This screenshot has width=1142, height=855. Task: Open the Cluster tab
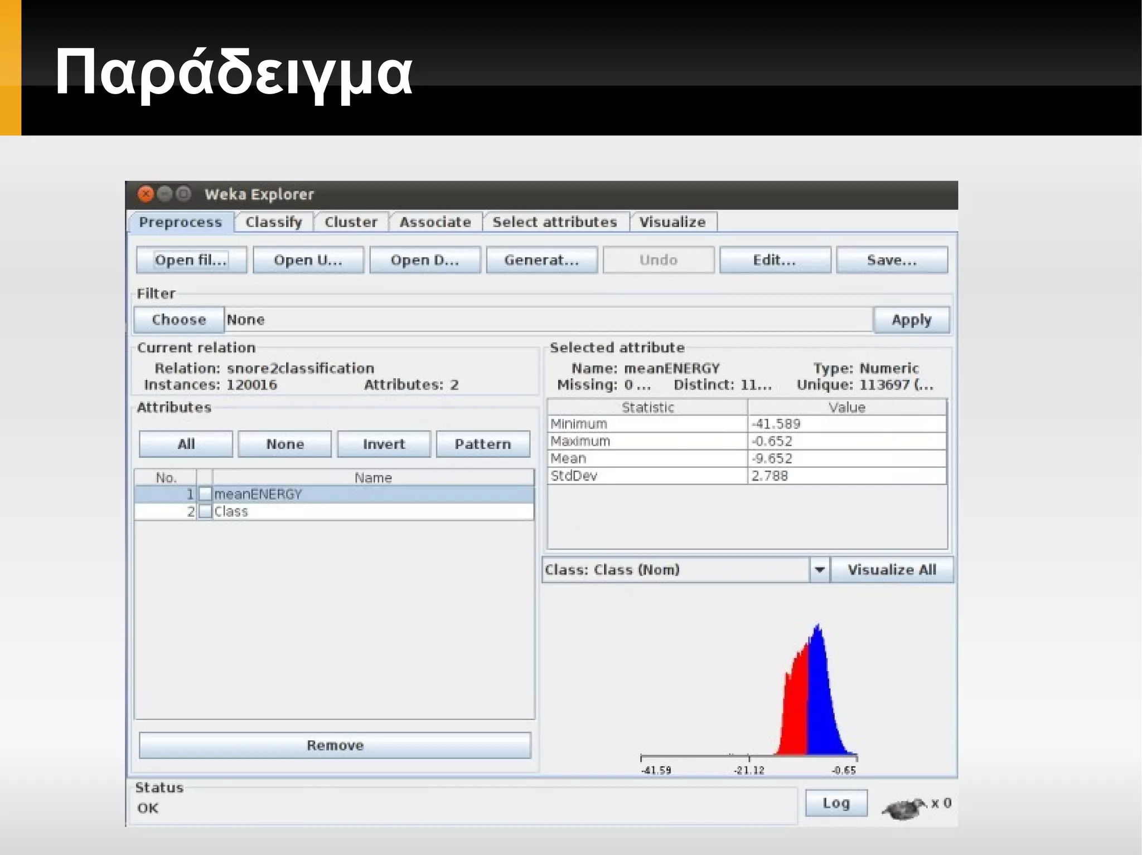click(x=351, y=222)
